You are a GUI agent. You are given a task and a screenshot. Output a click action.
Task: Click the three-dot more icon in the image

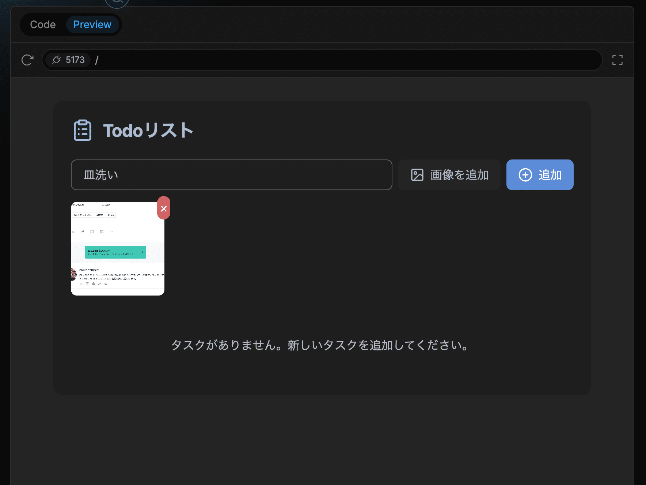pyautogui.click(x=111, y=232)
